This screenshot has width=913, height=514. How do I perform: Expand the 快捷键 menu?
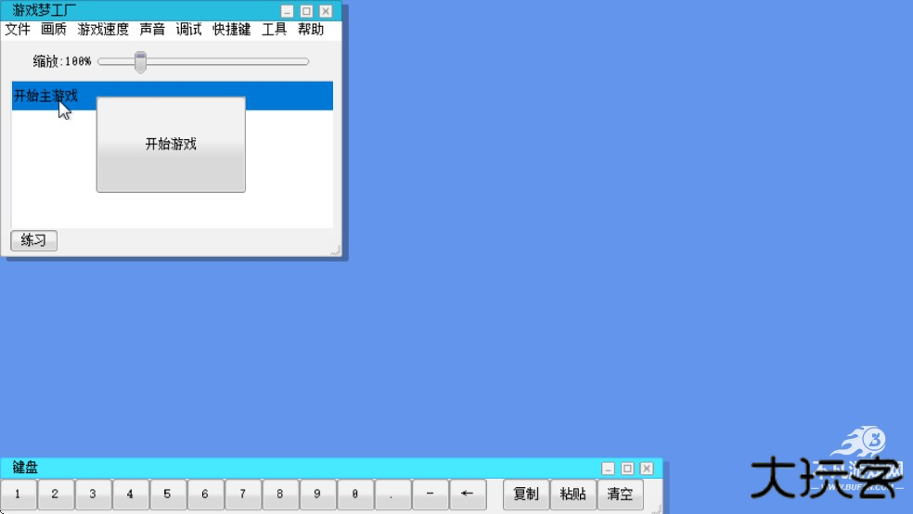(231, 30)
